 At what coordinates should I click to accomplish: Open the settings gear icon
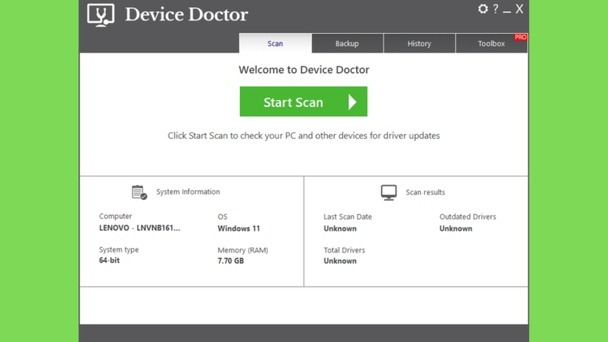coord(483,8)
